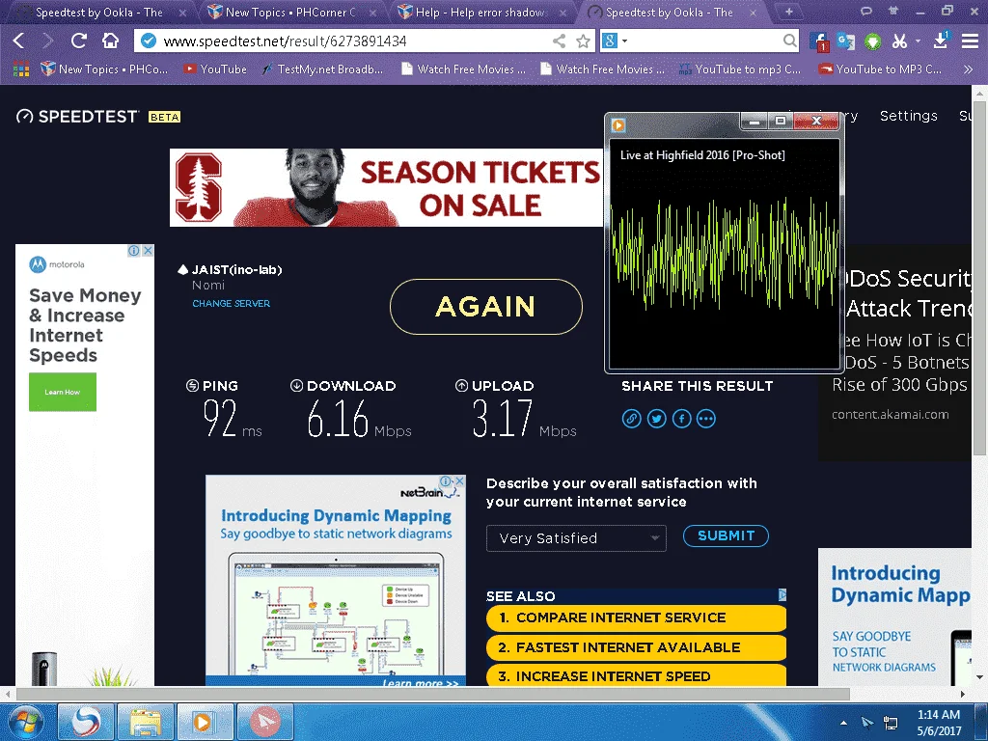Open the YouTube to mp3 C... bookmark
The width and height of the screenshot is (988, 741).
pos(739,69)
